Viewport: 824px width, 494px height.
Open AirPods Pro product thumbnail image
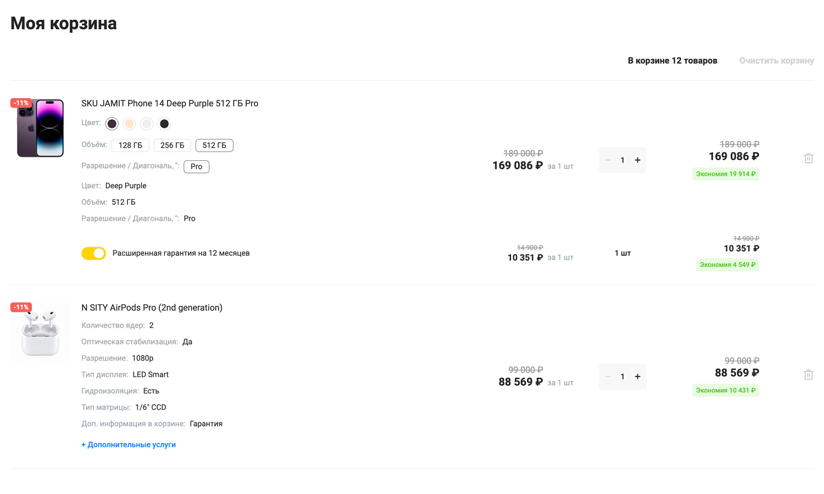click(40, 333)
